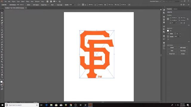
Task: Swap fill and stroke in the toolbar
Action: [3, 80]
